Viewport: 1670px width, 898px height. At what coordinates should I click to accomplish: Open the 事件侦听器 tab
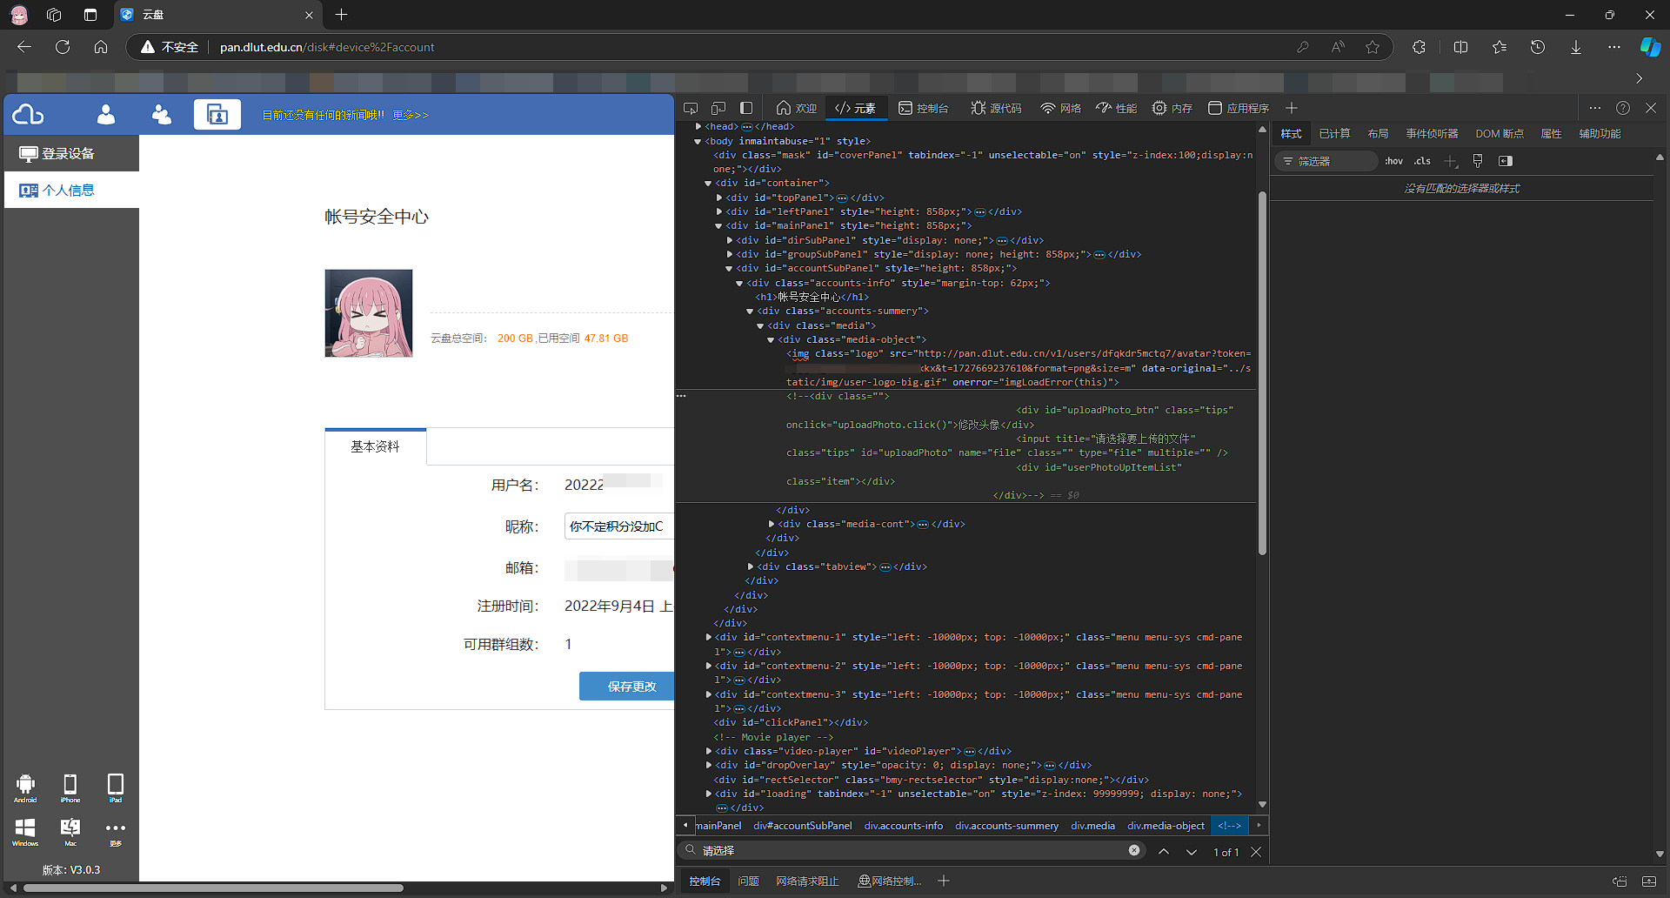pos(1432,133)
